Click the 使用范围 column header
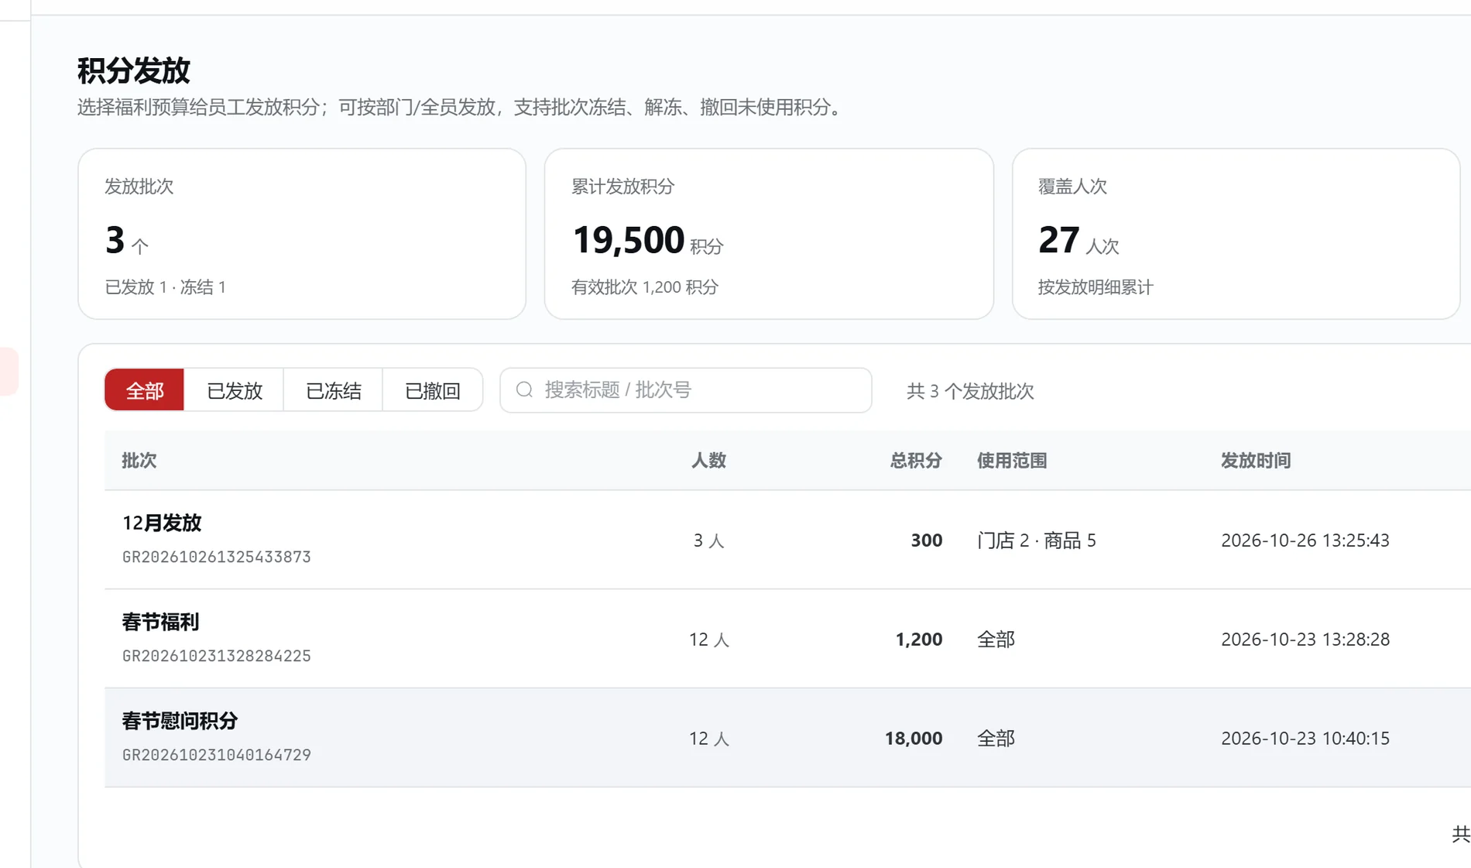This screenshot has height=868, width=1471. (1012, 461)
